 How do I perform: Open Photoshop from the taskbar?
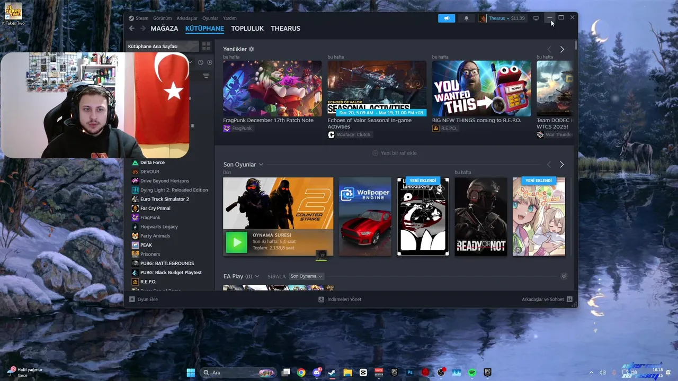click(410, 373)
